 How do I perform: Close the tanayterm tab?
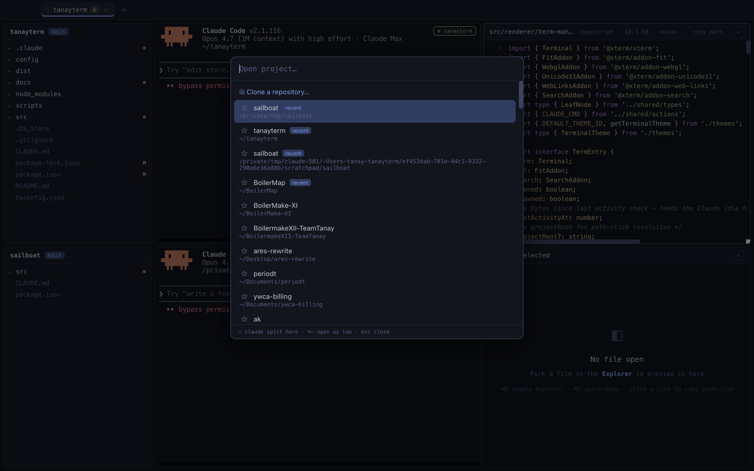pyautogui.click(x=106, y=10)
